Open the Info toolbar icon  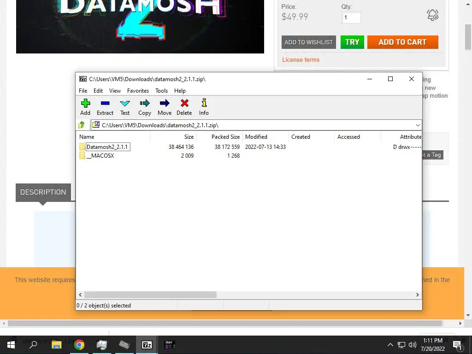(x=204, y=103)
